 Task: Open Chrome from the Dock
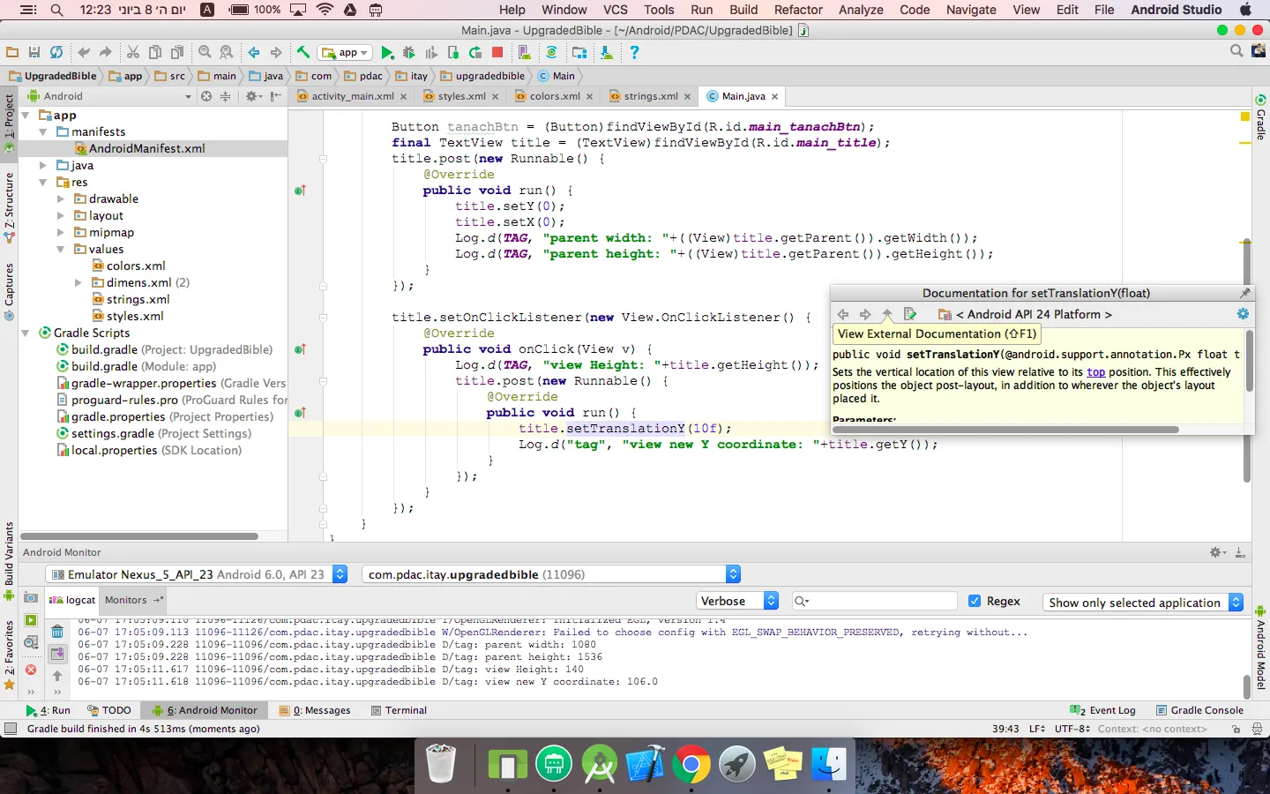point(691,765)
